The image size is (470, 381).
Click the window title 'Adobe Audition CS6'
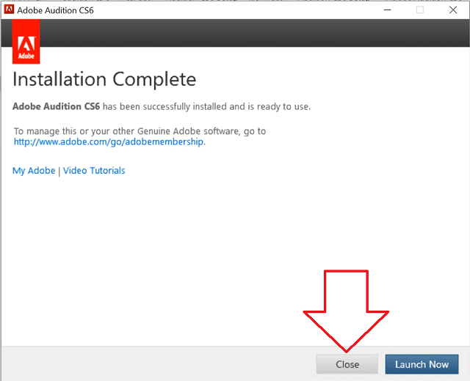[55, 10]
